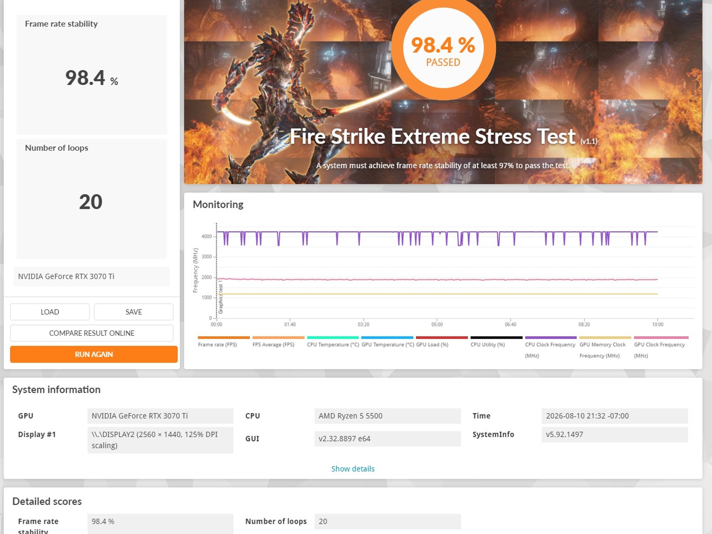712x534 pixels.
Task: Click the 05:00 time label on chart axis
Action: point(437,325)
